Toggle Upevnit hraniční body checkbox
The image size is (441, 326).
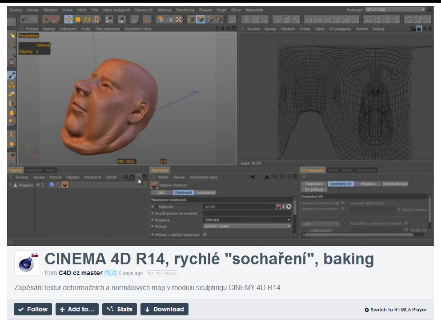pos(343,203)
